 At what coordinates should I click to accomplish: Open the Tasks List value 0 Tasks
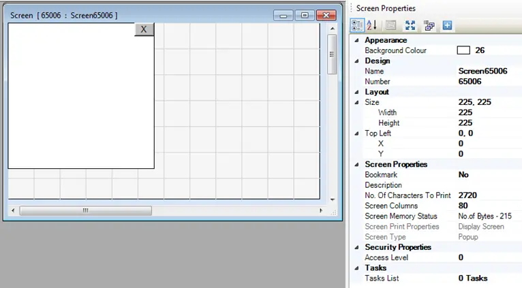coord(473,278)
